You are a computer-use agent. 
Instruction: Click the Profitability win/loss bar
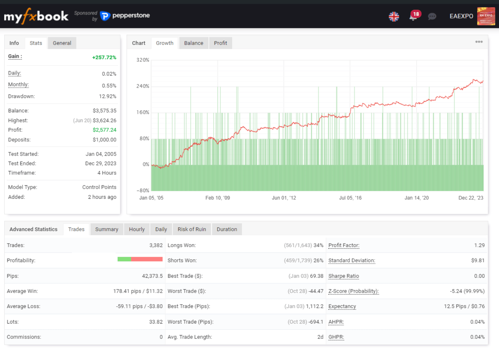click(140, 259)
